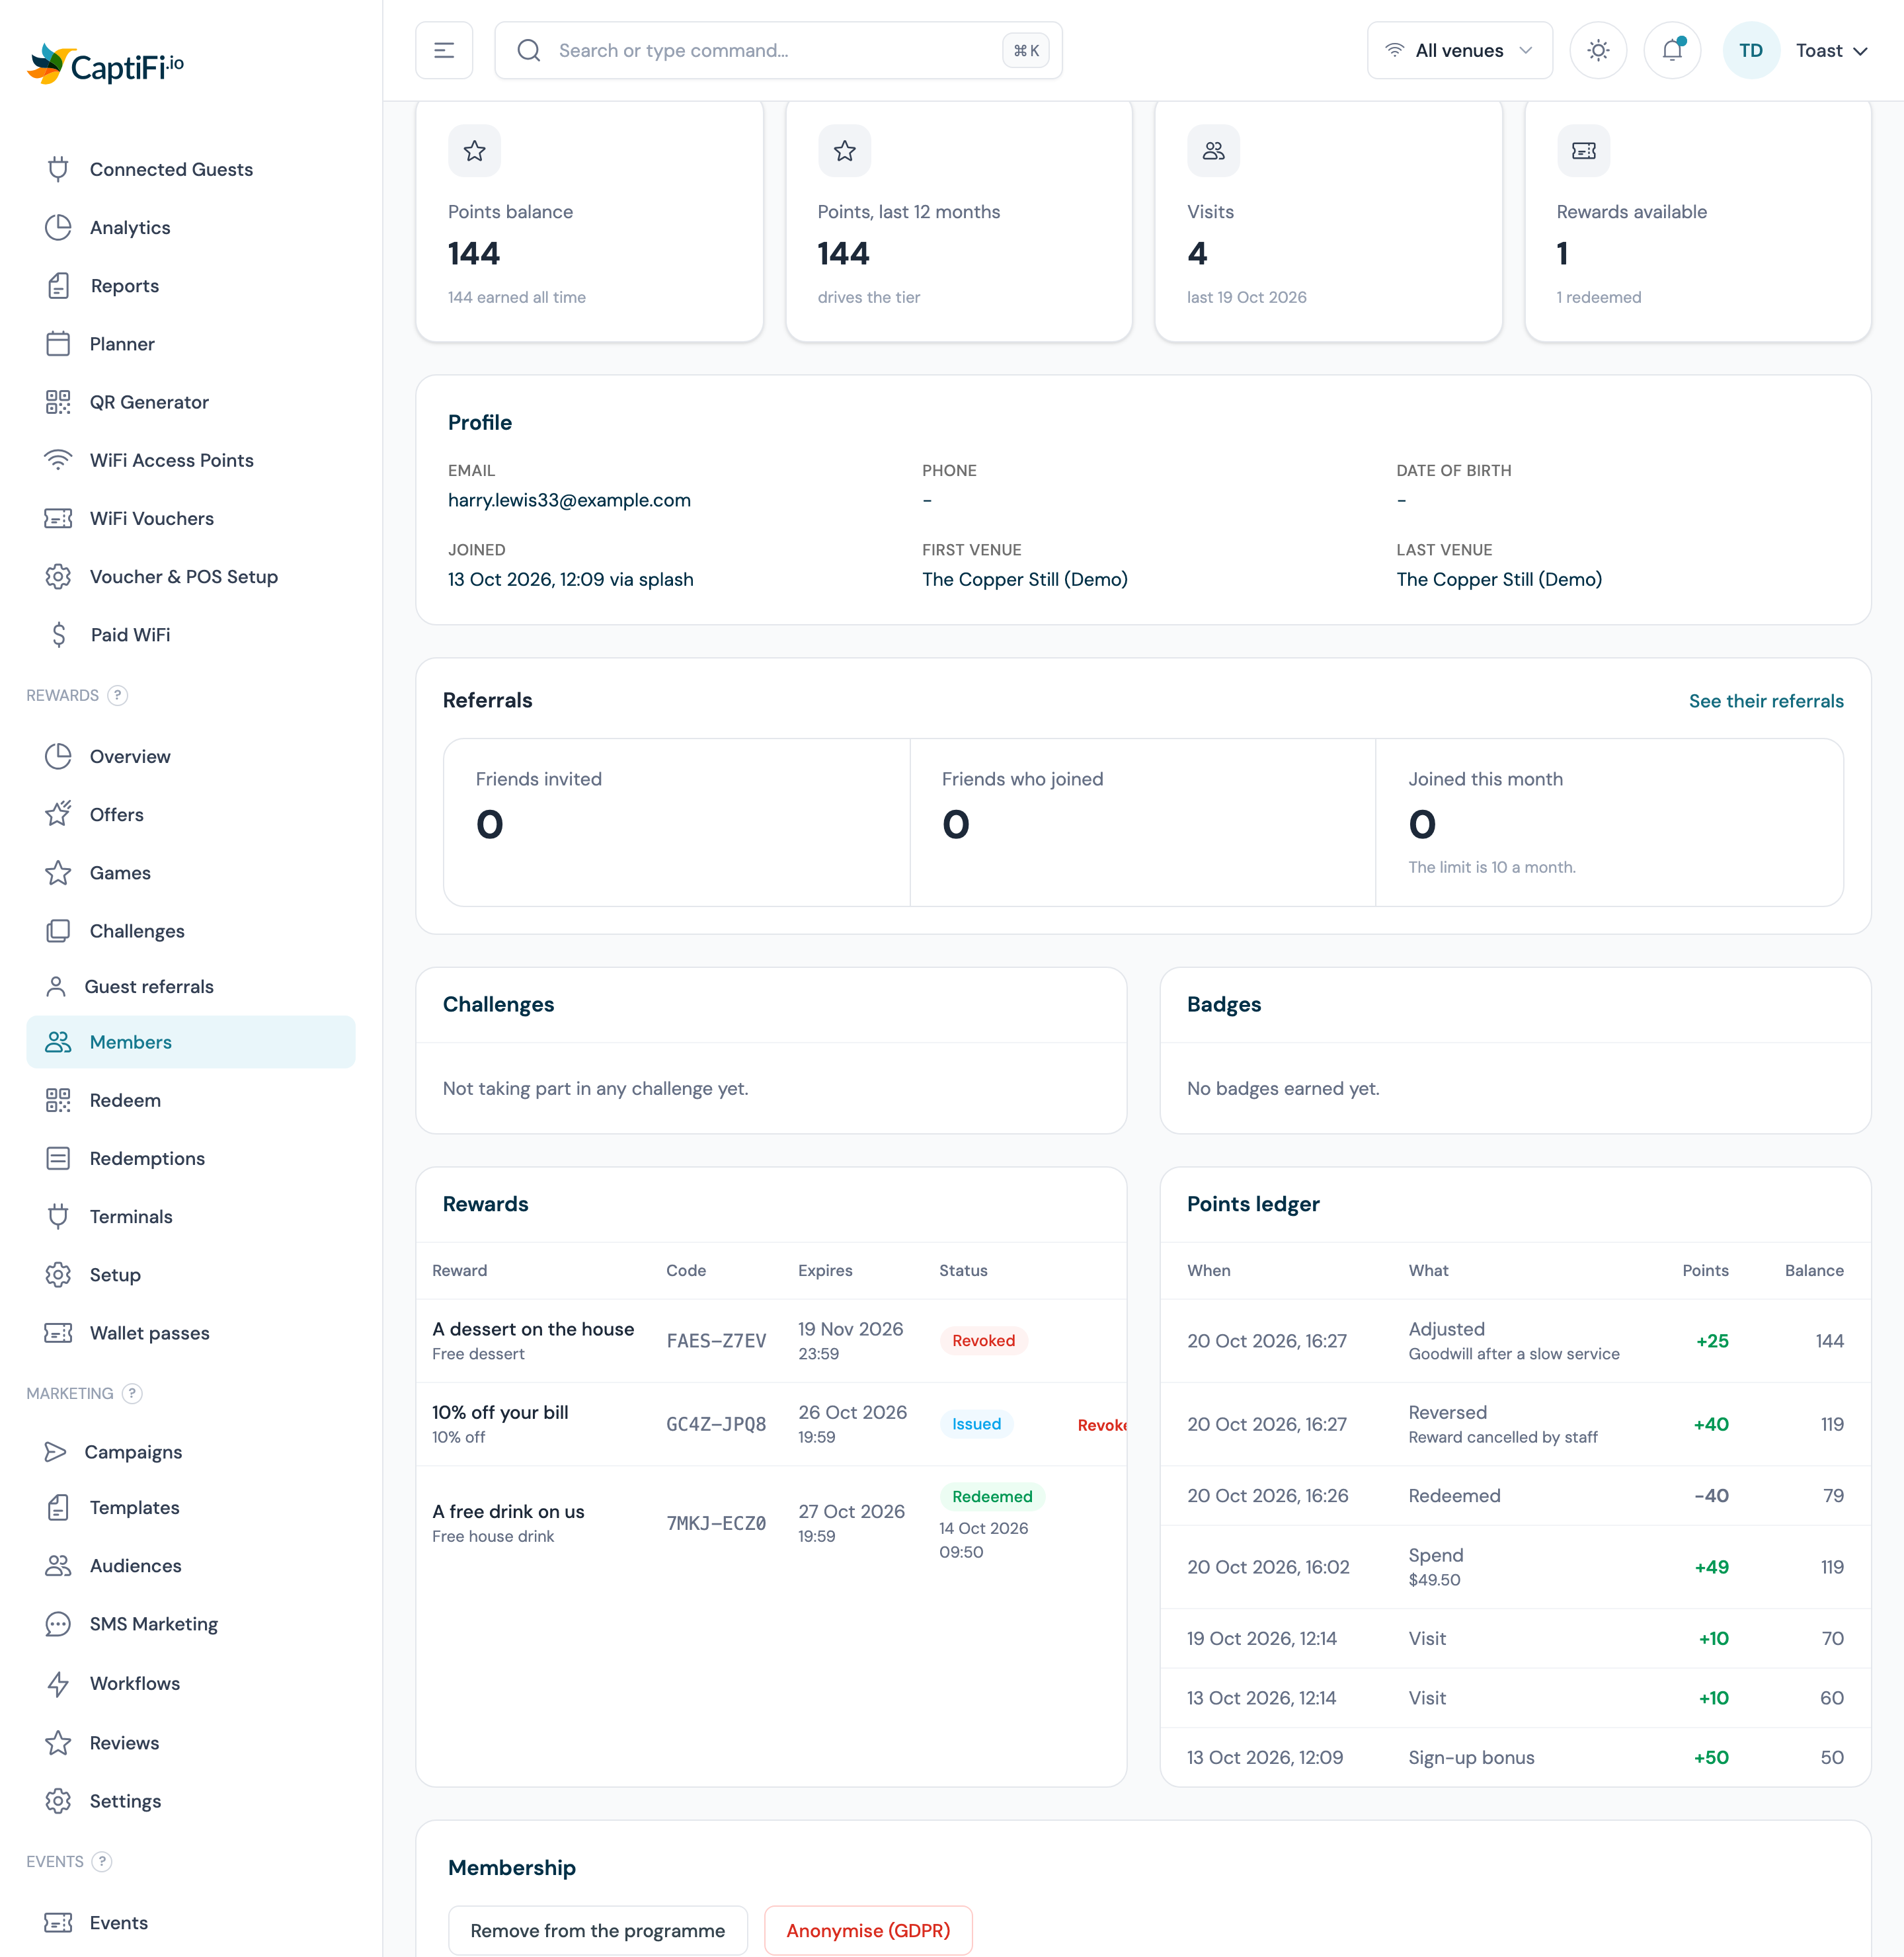Open Analytics in sidebar

pyautogui.click(x=191, y=227)
